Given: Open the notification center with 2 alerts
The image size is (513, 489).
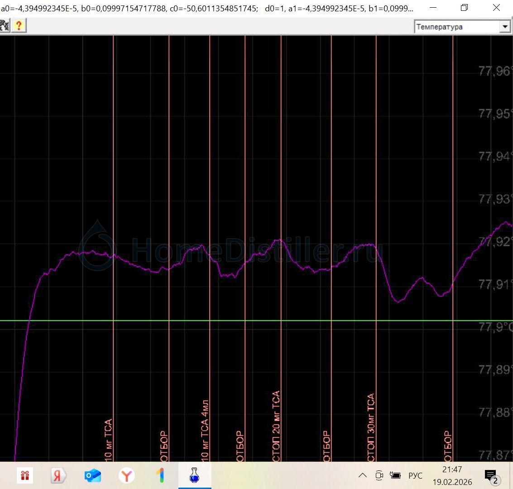Looking at the screenshot, I should [x=491, y=476].
